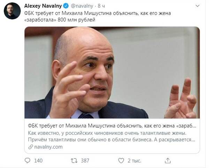Open the @navalny handle link
The image size is (216, 168).
tap(82, 6)
